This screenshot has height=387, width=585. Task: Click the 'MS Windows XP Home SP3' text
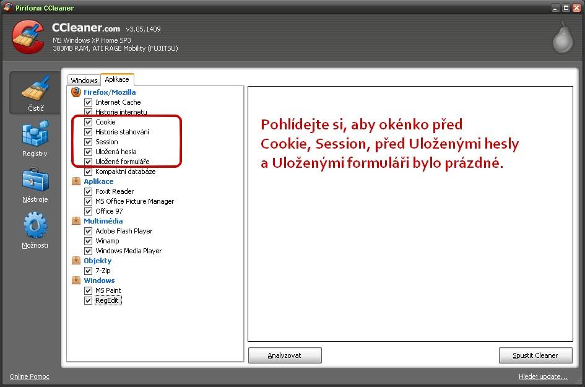click(92, 40)
